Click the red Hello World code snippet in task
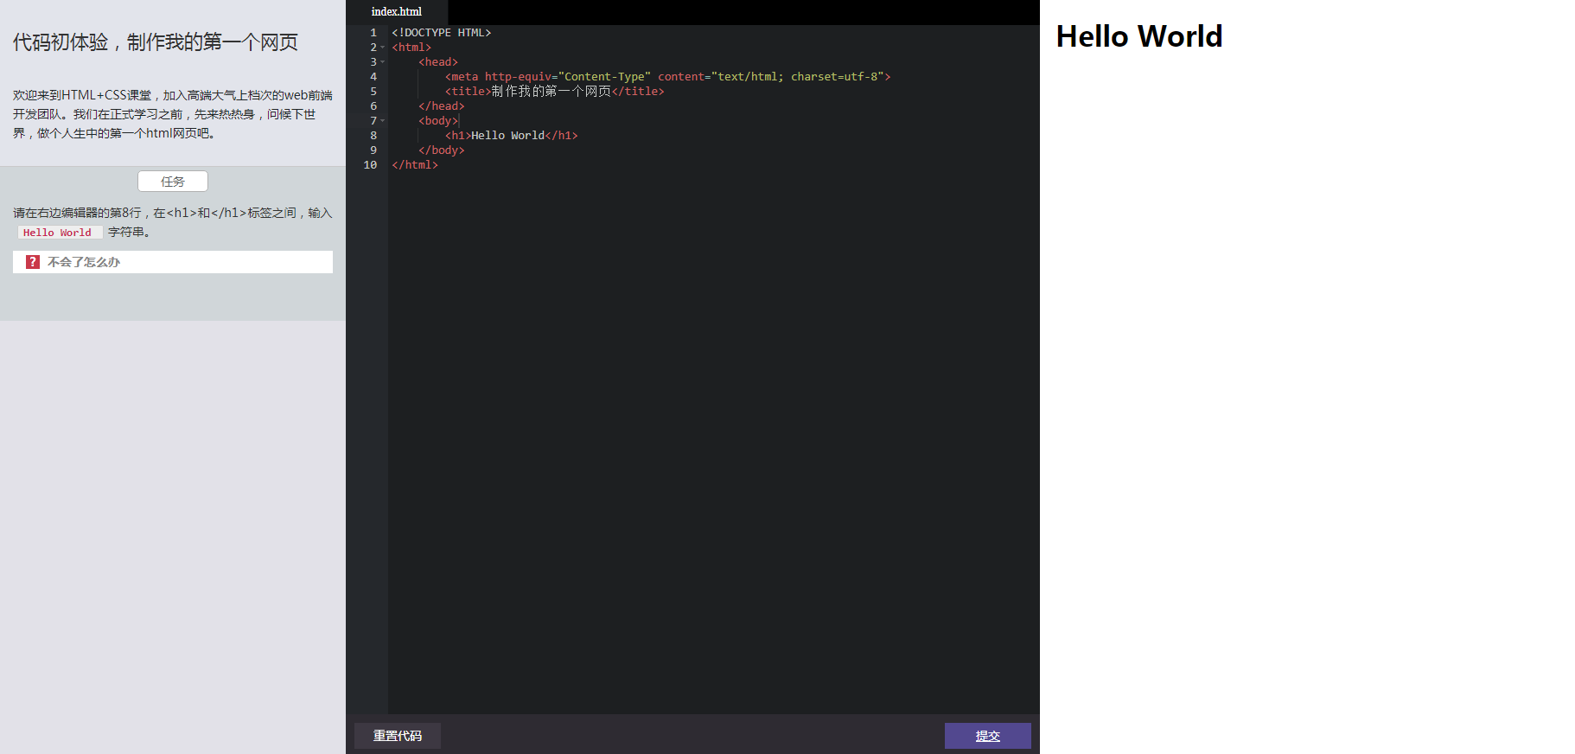Viewport: 1575px width, 754px height. 57,233
